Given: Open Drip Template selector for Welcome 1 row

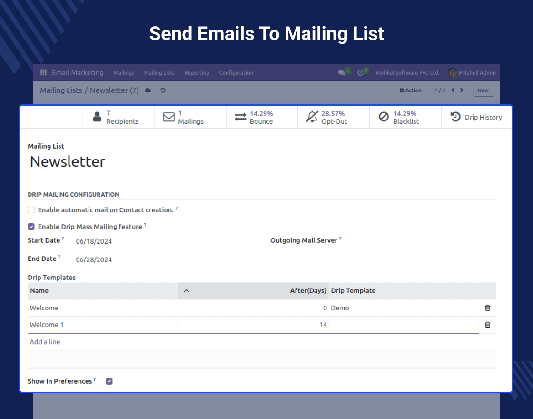Looking at the screenshot, I should (404, 325).
